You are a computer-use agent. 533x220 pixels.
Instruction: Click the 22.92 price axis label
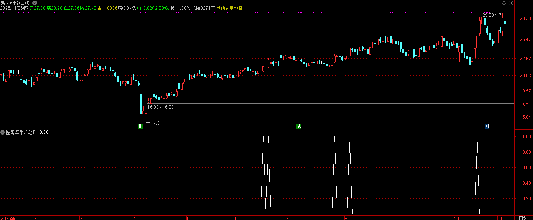(525, 59)
